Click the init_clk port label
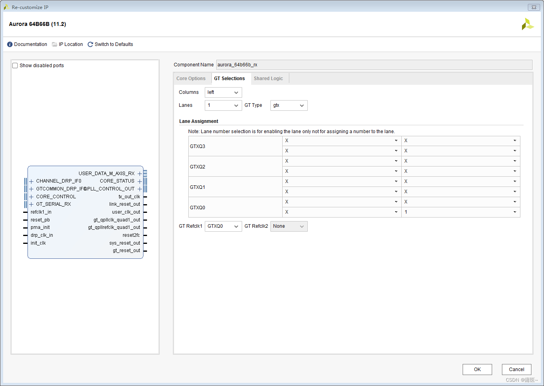Screen dimensions: 544x386 click(x=38, y=243)
